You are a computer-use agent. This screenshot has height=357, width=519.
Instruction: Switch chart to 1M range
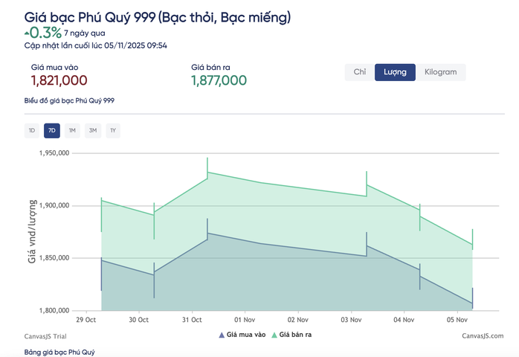(x=72, y=131)
